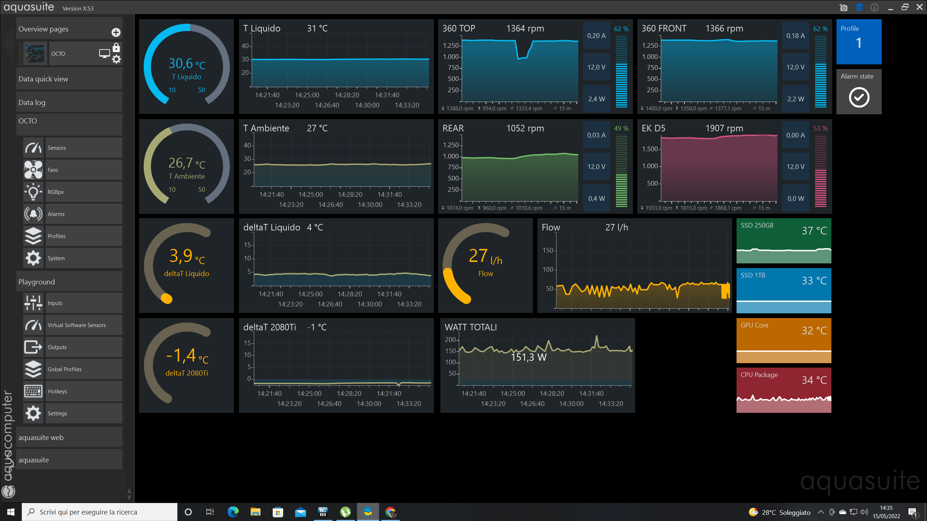Open the RGBpx menu entry
The height and width of the screenshot is (521, 927).
(x=84, y=192)
